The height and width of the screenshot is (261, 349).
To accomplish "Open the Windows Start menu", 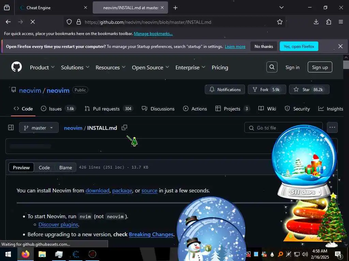I will (8, 254).
